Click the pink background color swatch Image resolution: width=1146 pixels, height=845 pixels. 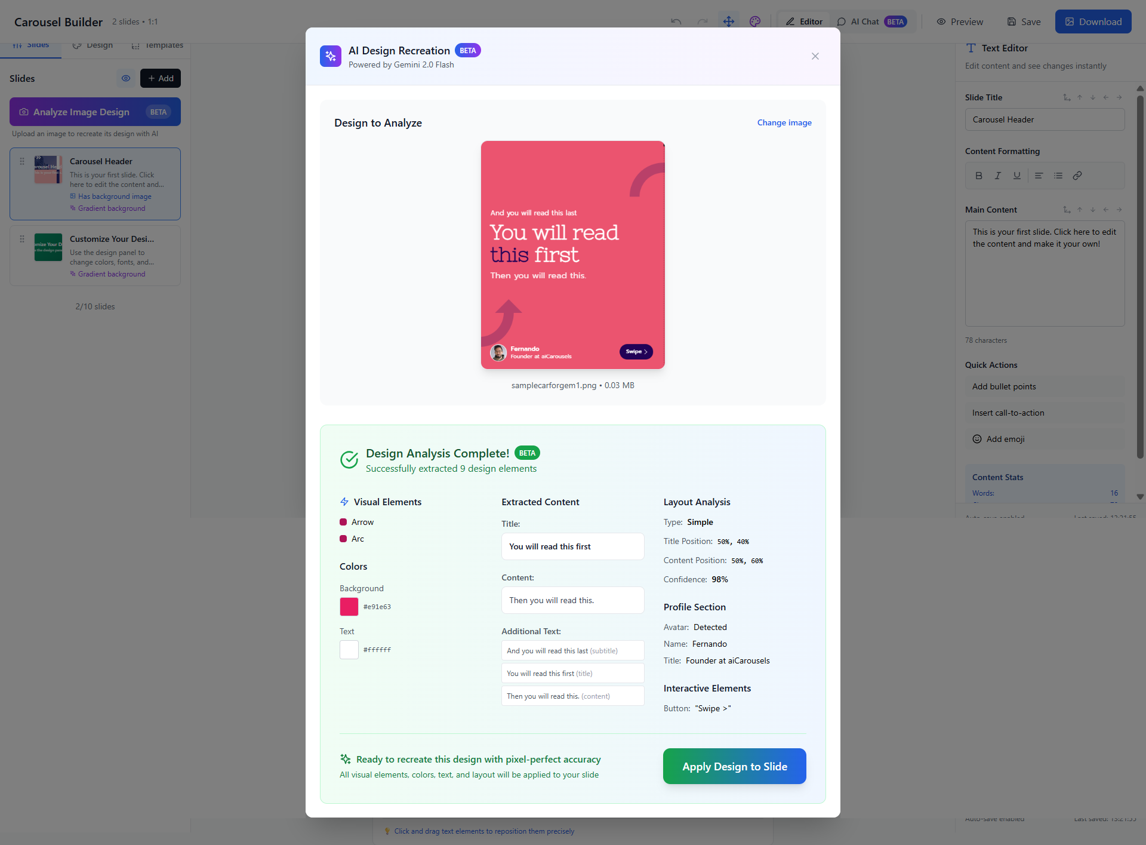pos(349,607)
